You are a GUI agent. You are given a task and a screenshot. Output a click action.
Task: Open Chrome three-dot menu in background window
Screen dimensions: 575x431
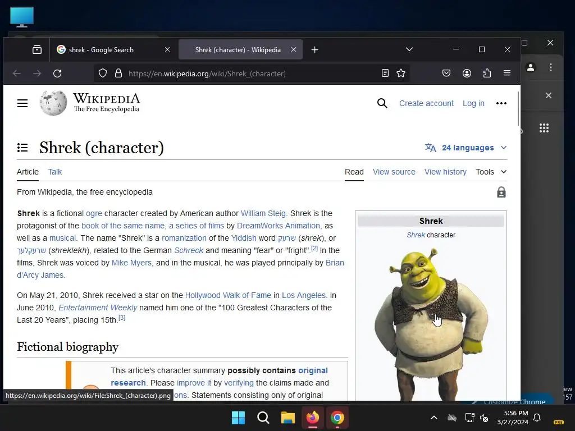pos(551,67)
